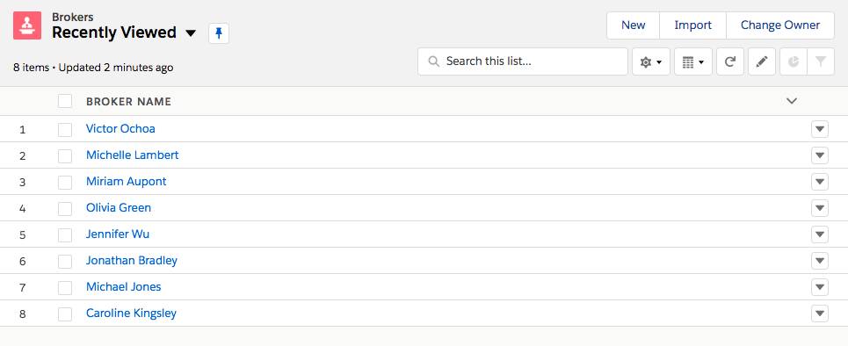Open the table display options menu
848x346 pixels.
click(x=693, y=61)
